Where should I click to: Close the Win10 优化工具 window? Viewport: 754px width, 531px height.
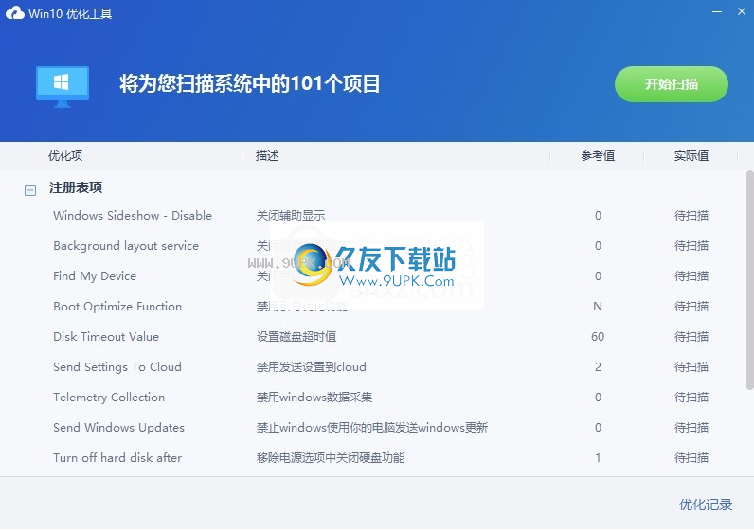(742, 11)
